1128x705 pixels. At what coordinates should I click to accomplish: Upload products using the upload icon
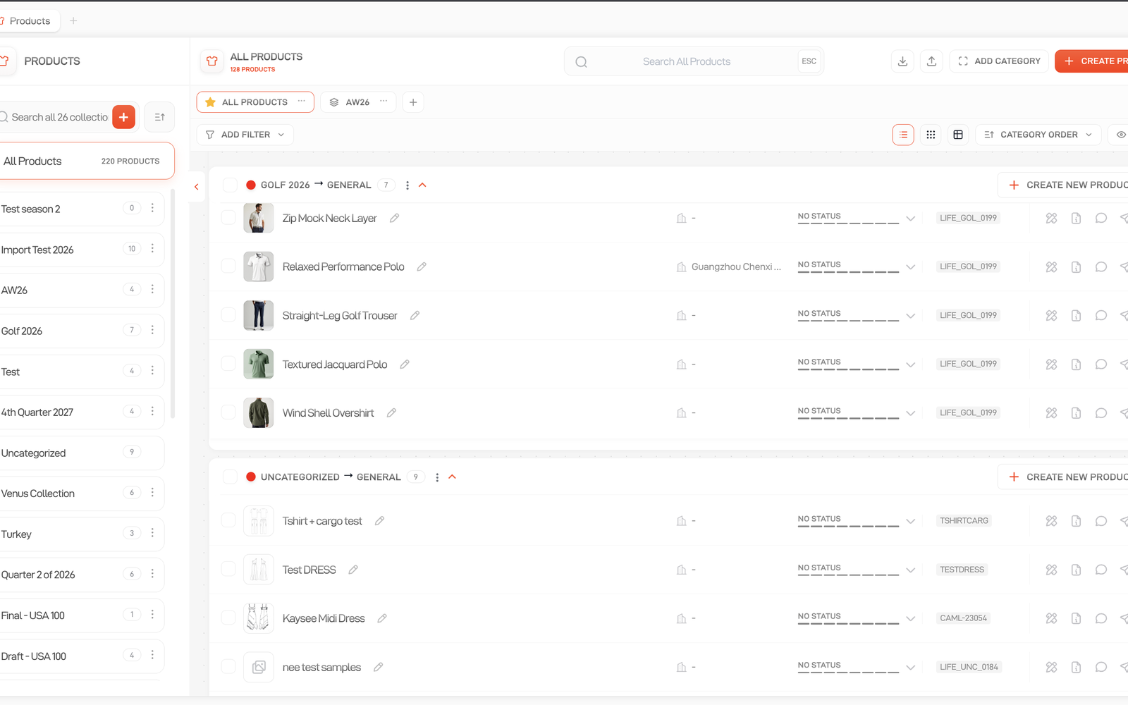tap(931, 61)
